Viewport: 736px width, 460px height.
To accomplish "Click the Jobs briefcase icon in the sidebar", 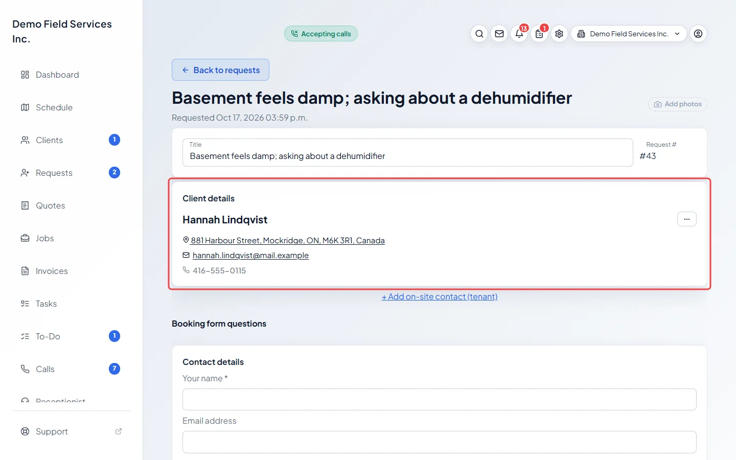I will click(25, 238).
